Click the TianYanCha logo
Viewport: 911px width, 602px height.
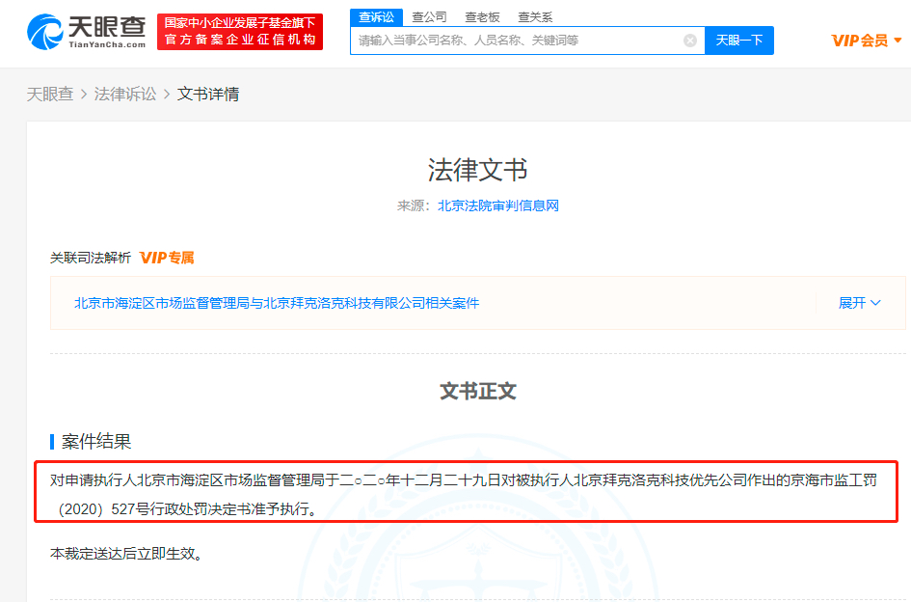[x=86, y=32]
